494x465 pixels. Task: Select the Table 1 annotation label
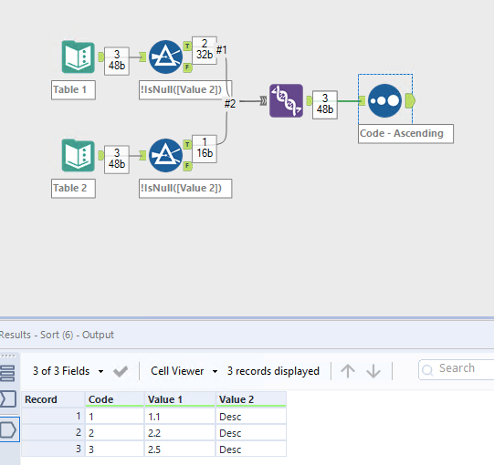pos(73,90)
